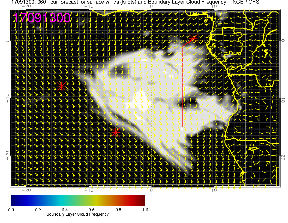288x223 pixels.
Task: Click the Boundary Layer Cloud Frequency colorbar
Action: [78, 200]
